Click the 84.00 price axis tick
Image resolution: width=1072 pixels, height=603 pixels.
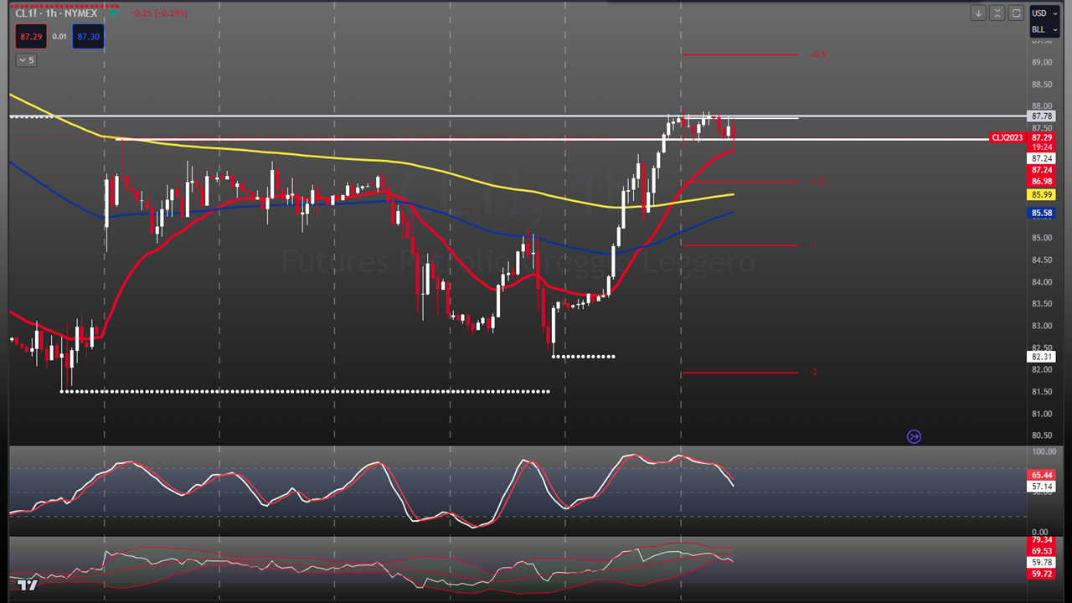coord(1042,281)
